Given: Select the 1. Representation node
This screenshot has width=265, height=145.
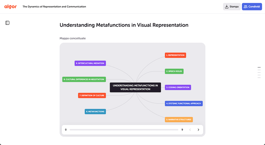Looking at the screenshot, I should click(175, 55).
